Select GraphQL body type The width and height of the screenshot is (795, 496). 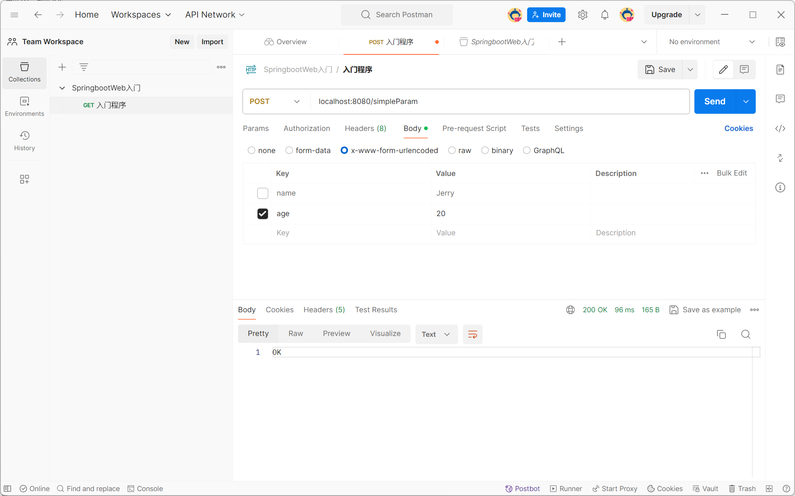(527, 151)
